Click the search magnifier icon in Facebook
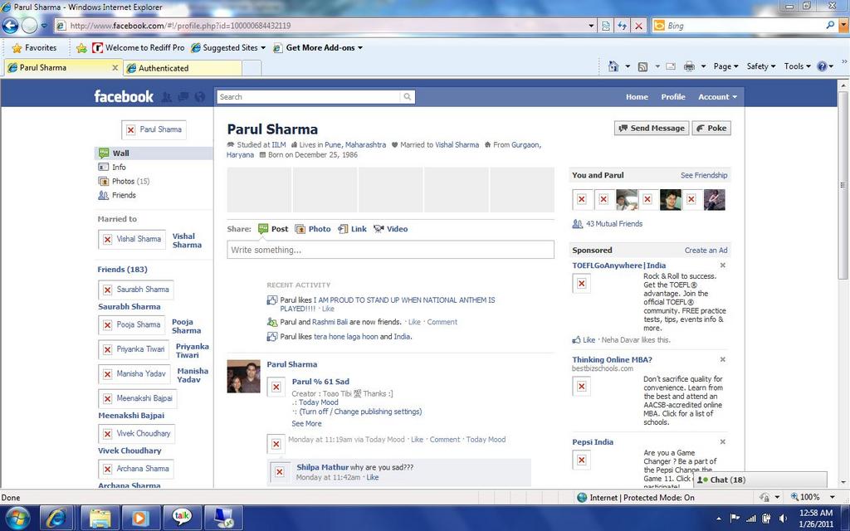The width and height of the screenshot is (850, 531). click(407, 97)
